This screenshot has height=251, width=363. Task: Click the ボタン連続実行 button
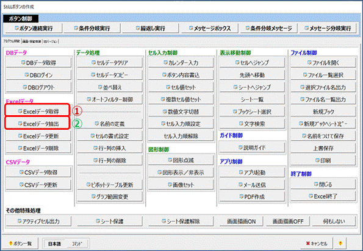(x=34, y=28)
